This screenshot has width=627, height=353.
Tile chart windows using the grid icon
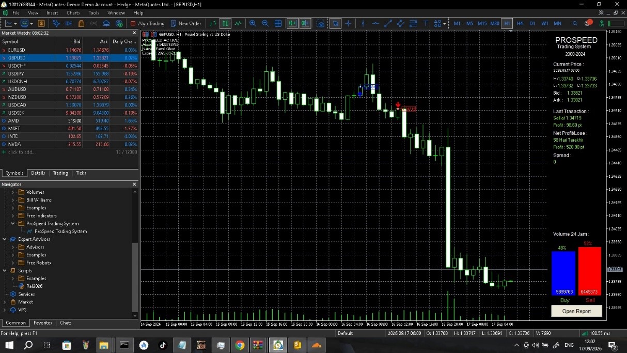point(278,23)
